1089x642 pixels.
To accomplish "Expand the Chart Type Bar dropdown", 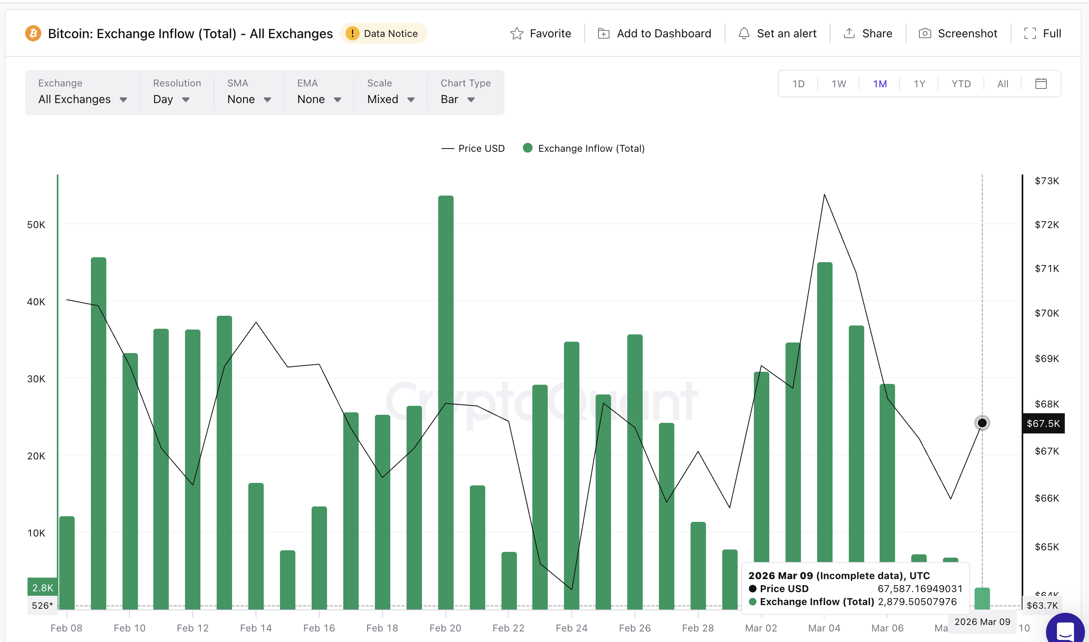I will click(457, 99).
